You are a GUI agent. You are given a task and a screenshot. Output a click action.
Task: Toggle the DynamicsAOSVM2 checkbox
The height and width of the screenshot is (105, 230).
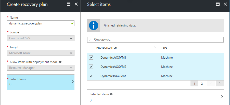pos(91,67)
